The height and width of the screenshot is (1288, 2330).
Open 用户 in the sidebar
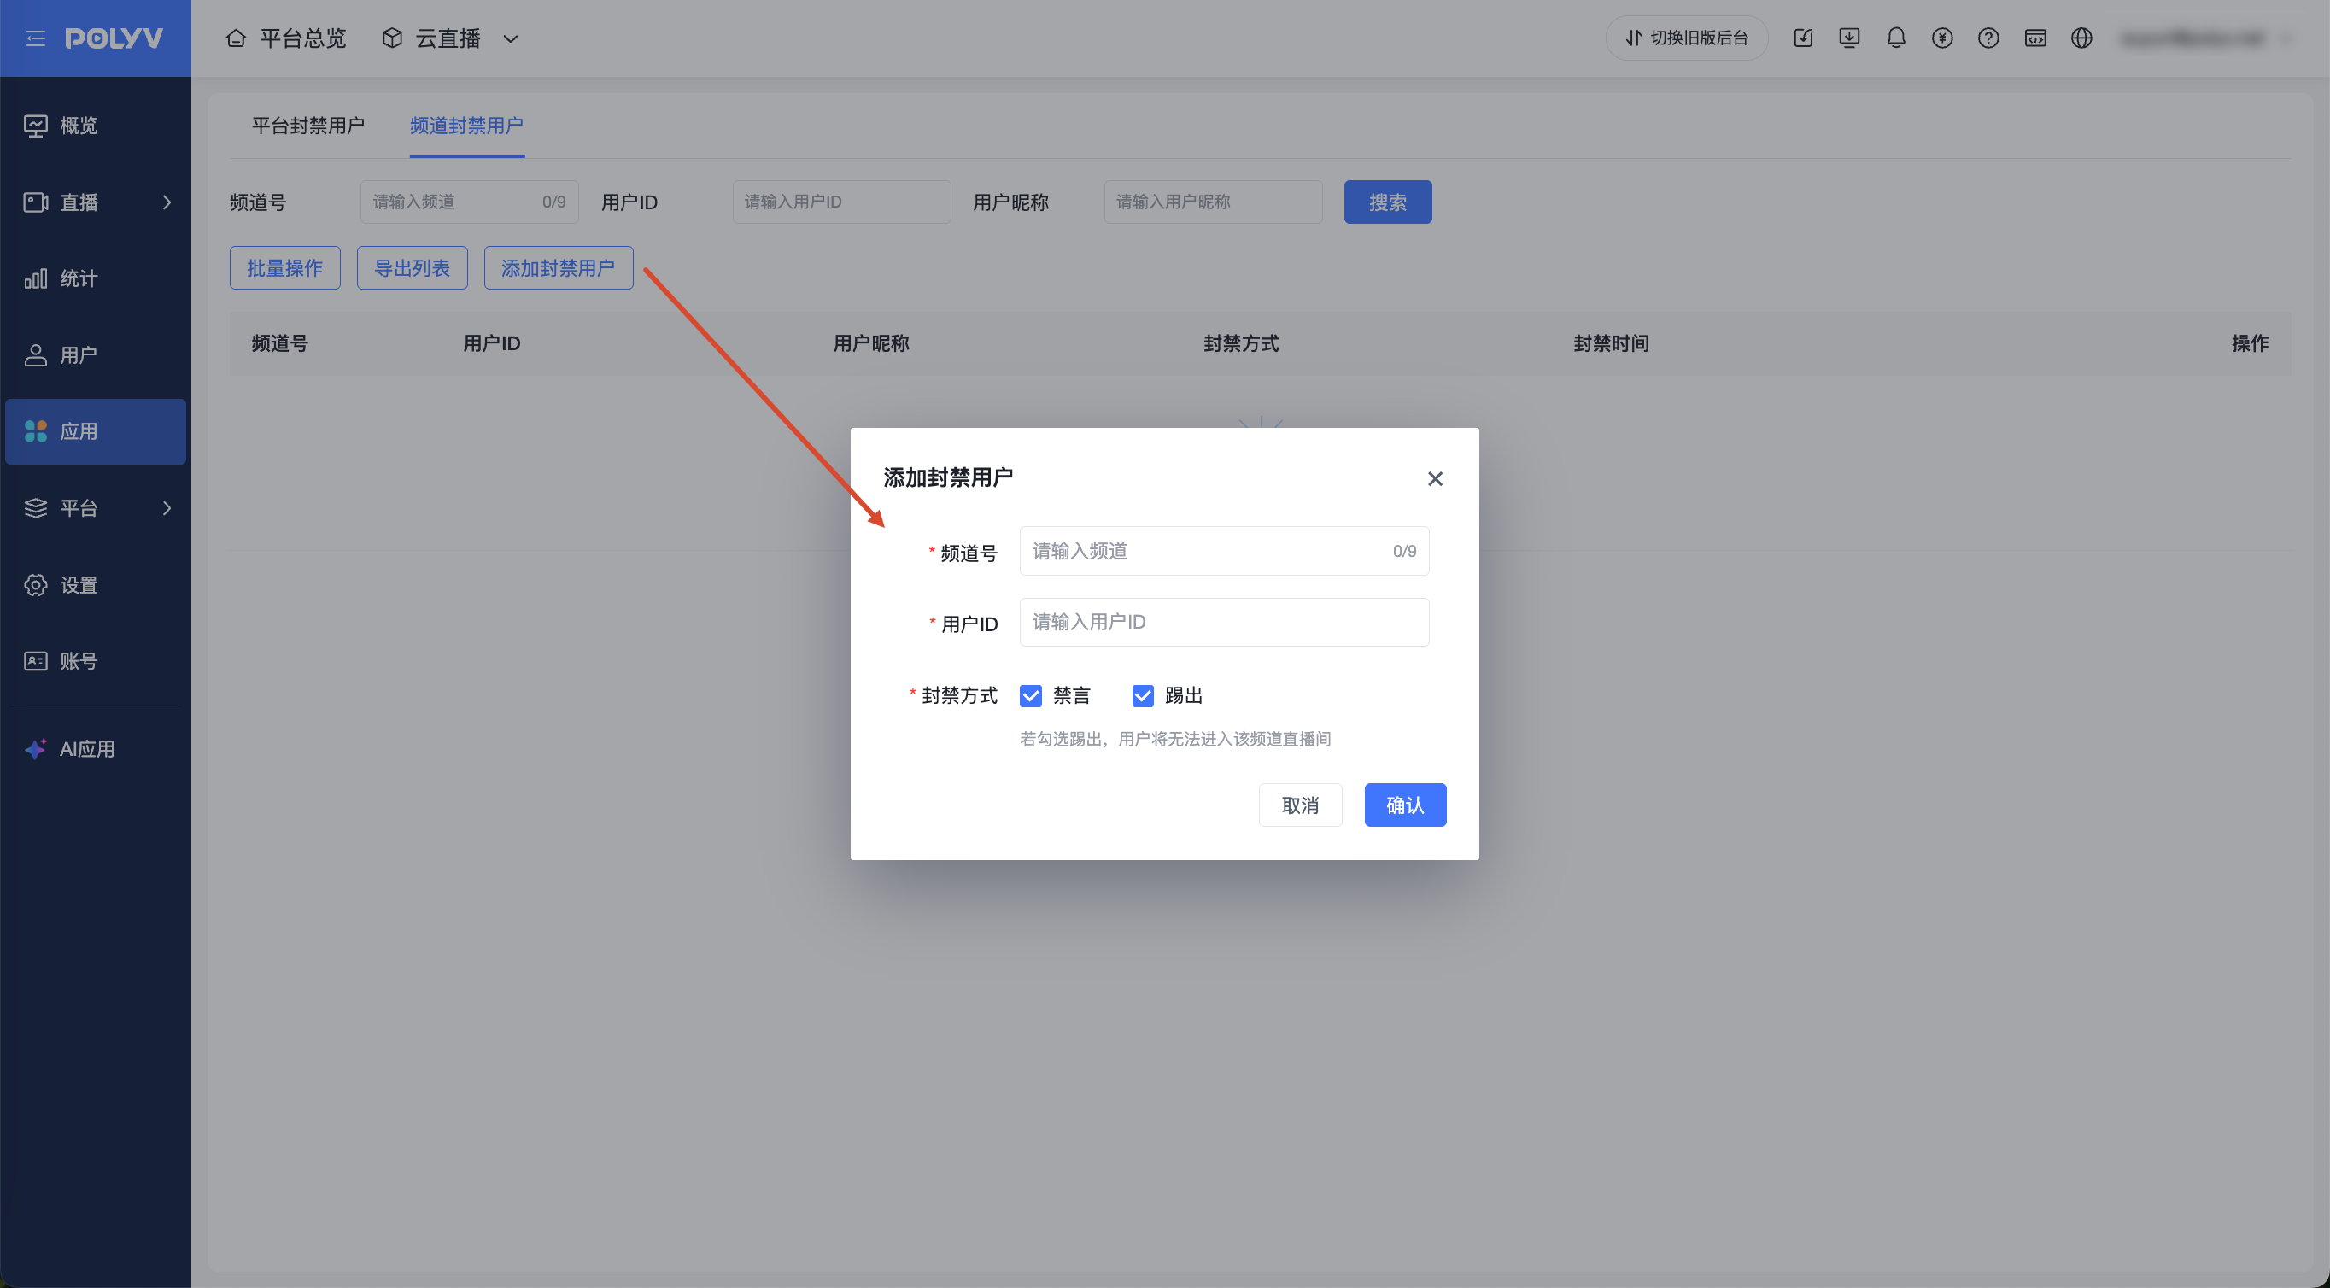(x=96, y=354)
